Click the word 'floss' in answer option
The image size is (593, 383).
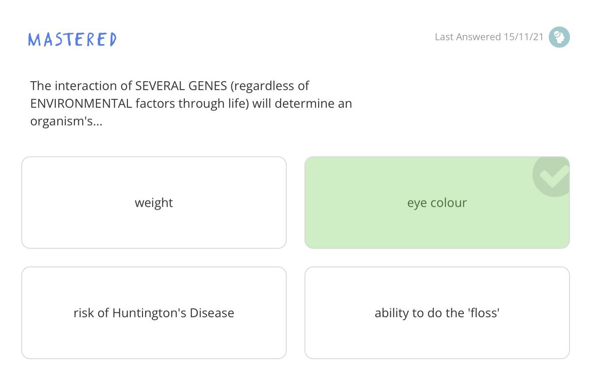[x=484, y=313]
